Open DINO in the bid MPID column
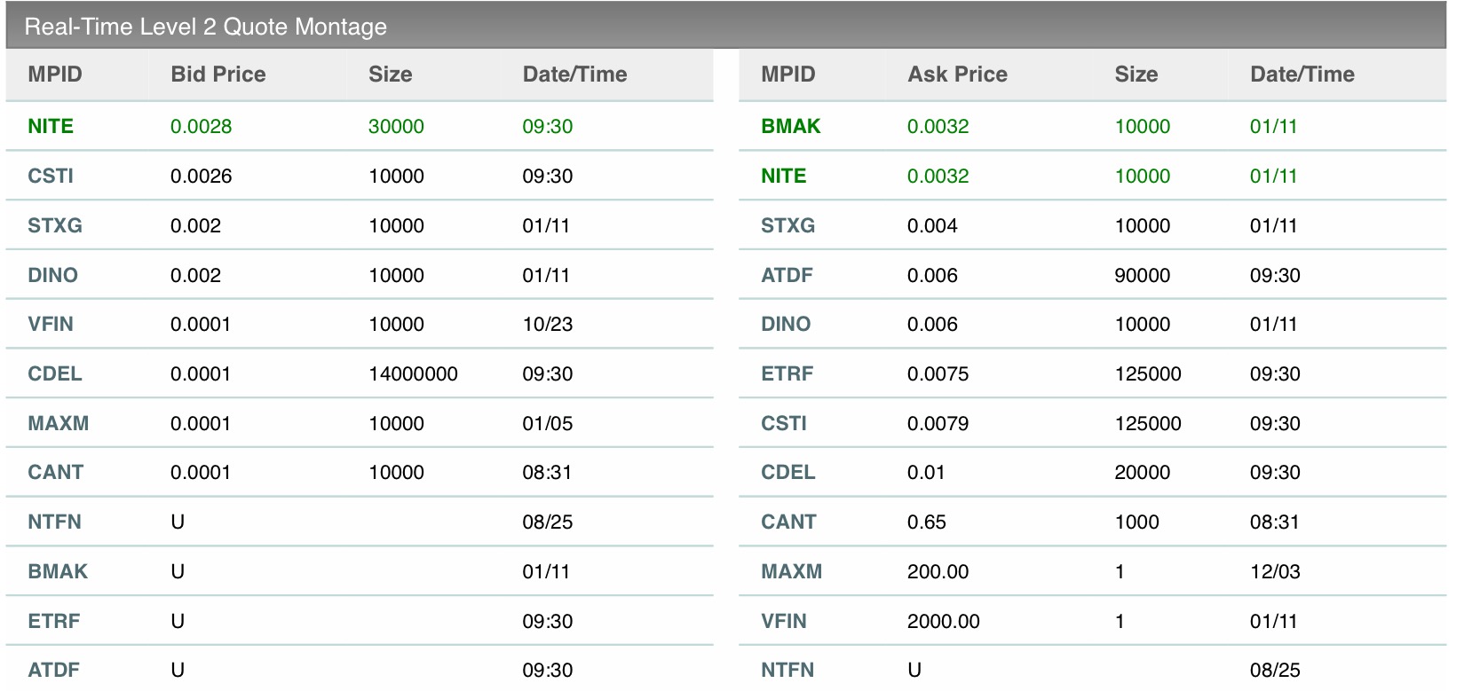Image resolution: width=1464 pixels, height=691 pixels. 52,275
